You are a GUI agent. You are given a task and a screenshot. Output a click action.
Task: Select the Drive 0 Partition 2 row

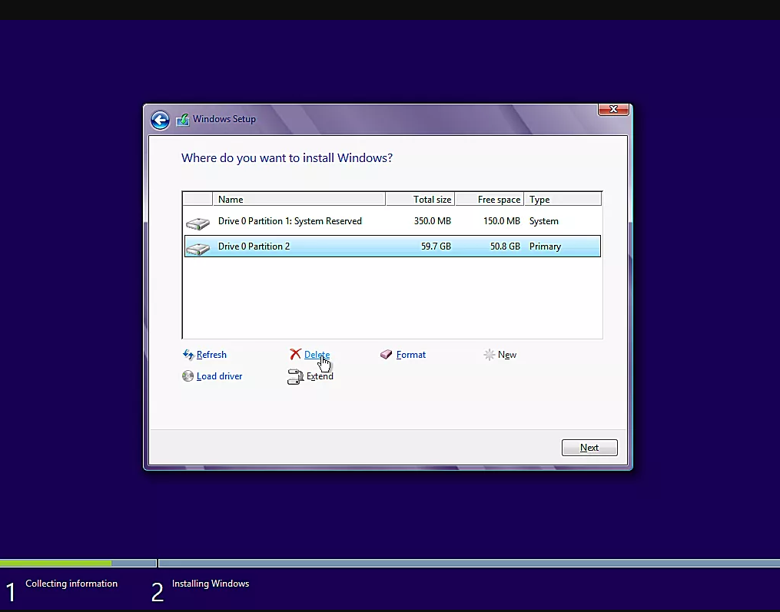[393, 246]
